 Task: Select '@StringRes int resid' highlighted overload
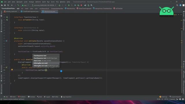point(46,63)
